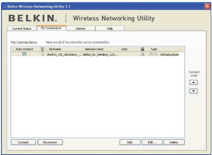Image resolution: width=212 pixels, height=155 pixels.
Task: Click the lock security column header icon
Action: (x=142, y=49)
